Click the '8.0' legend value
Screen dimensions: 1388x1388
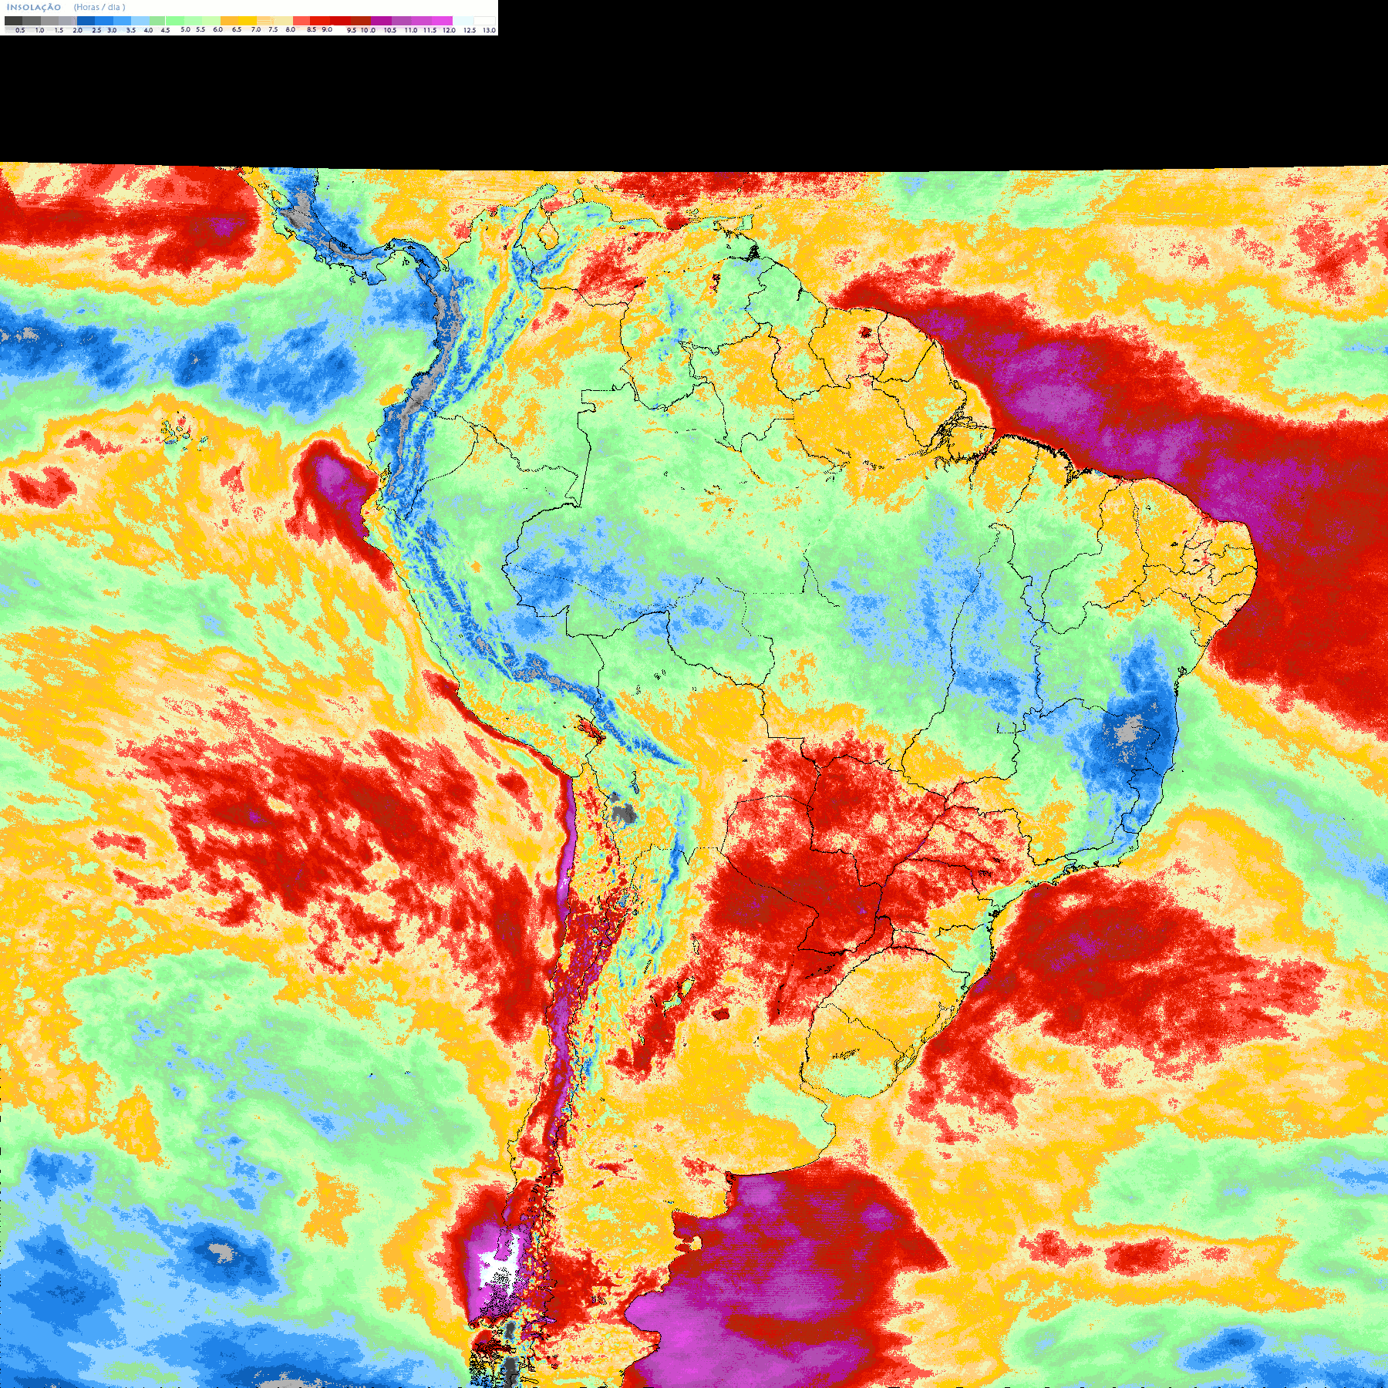[x=291, y=29]
